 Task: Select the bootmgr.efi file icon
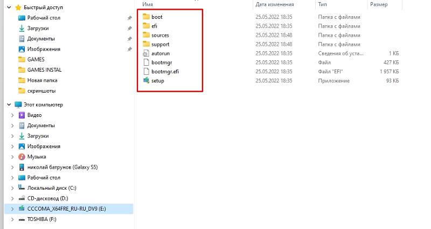point(146,72)
